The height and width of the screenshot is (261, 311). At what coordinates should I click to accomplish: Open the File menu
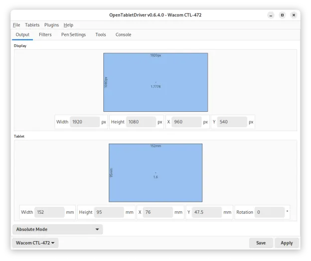coord(16,25)
